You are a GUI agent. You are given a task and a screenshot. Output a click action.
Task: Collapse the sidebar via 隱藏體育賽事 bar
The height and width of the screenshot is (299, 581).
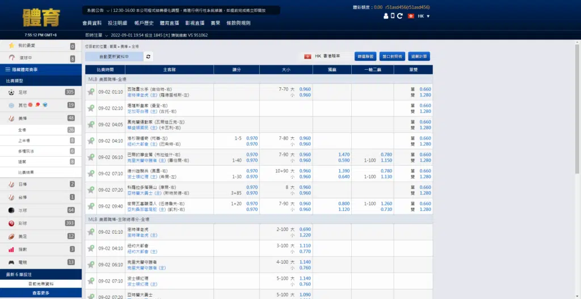(40, 69)
